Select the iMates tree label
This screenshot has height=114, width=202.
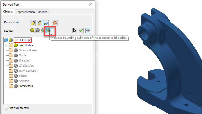[x=23, y=76]
